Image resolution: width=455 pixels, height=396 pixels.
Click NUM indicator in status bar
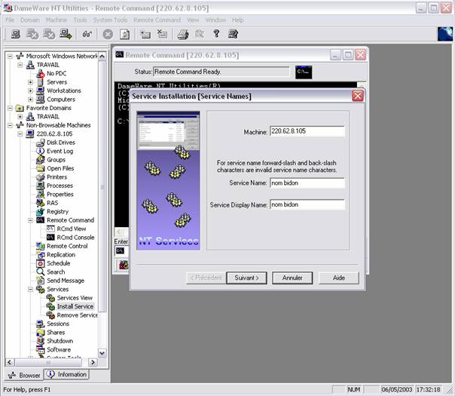(x=354, y=390)
